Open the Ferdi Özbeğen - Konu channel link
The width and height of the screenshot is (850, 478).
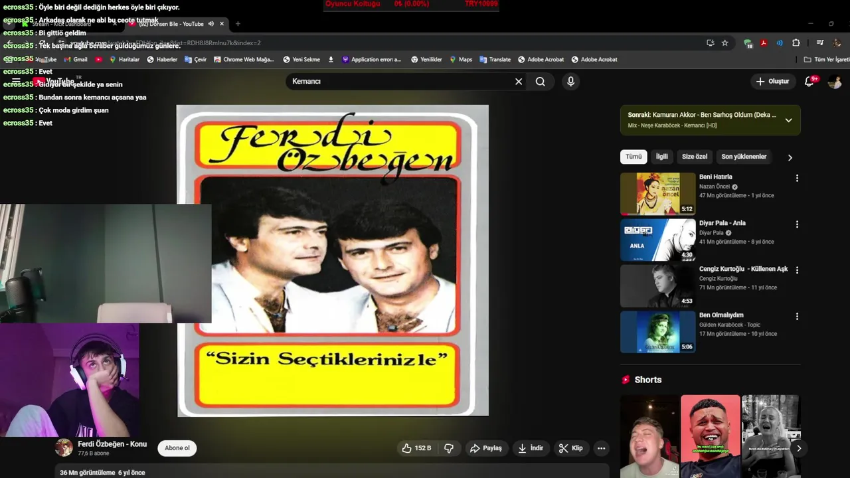click(x=112, y=444)
